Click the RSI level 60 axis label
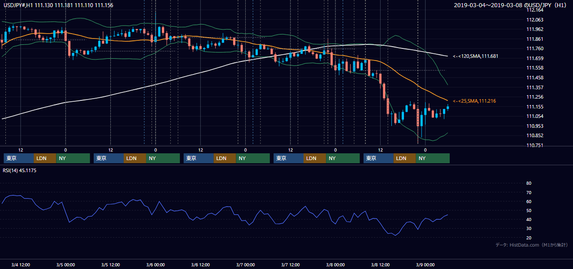 coord(529,201)
